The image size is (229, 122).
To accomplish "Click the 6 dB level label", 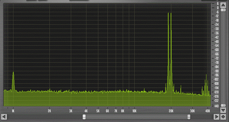I will click(218, 4).
